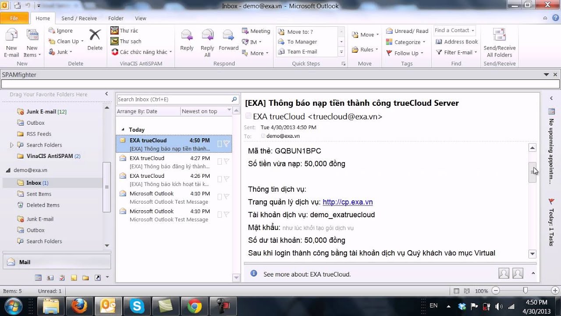Viewport: 561px width, 316px height.
Task: Open the Address Book
Action: [457, 42]
